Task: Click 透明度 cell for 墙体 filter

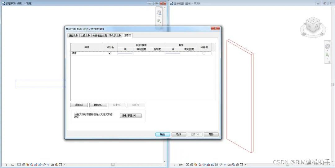Action: click(157, 53)
